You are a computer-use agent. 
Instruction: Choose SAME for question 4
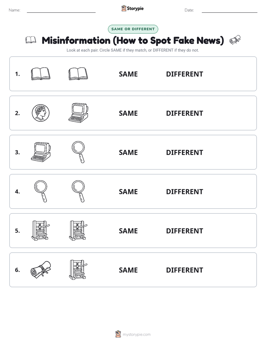pos(128,192)
